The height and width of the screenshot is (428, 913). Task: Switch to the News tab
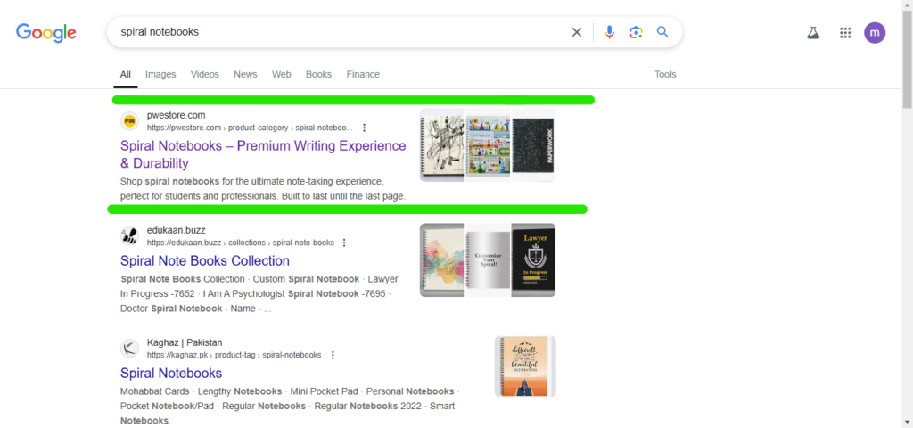pos(245,75)
